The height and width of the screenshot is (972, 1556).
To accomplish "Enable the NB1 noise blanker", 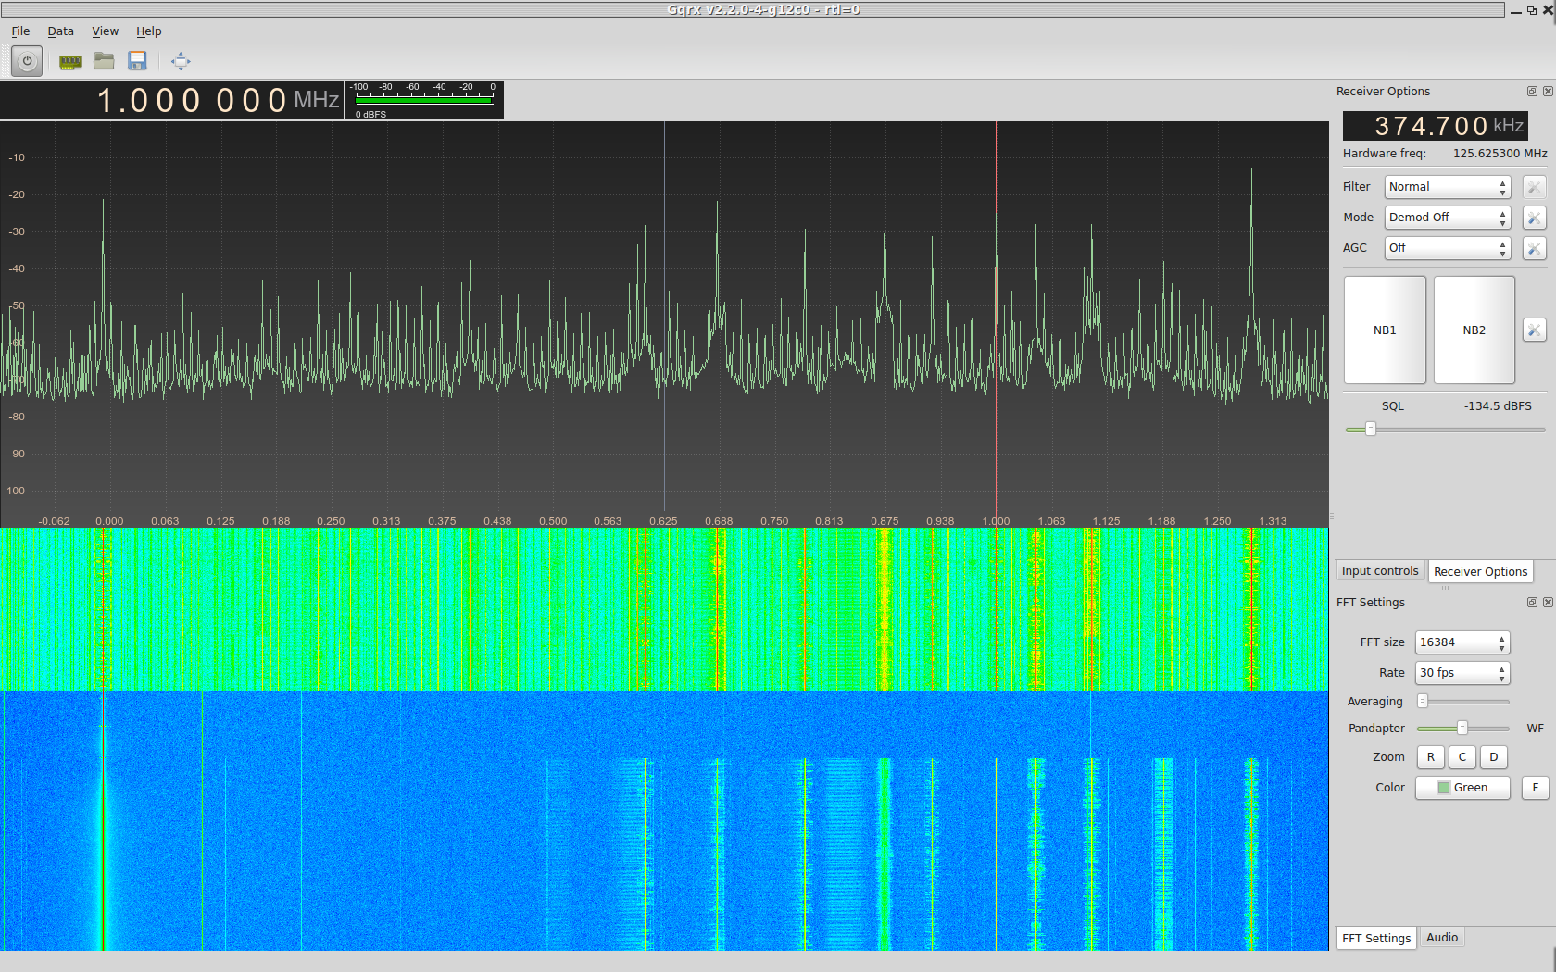I will pyautogui.click(x=1385, y=330).
